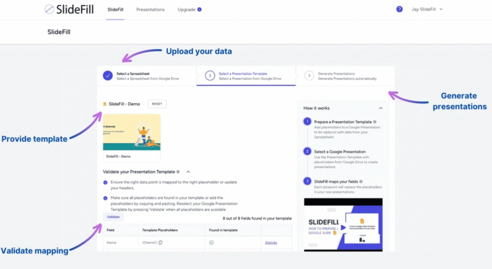Collapse the How it works panel

coord(381,108)
